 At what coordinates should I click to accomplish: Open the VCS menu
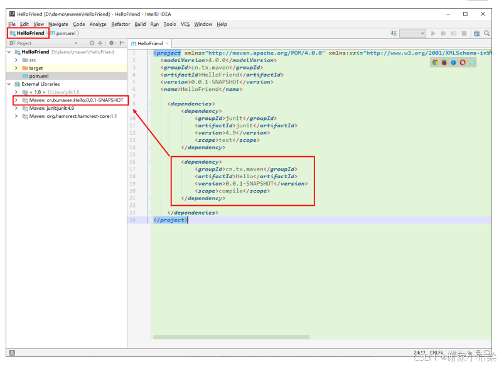click(185, 24)
